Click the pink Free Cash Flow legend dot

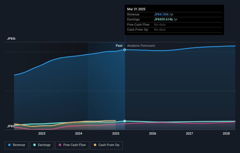(x=60, y=145)
